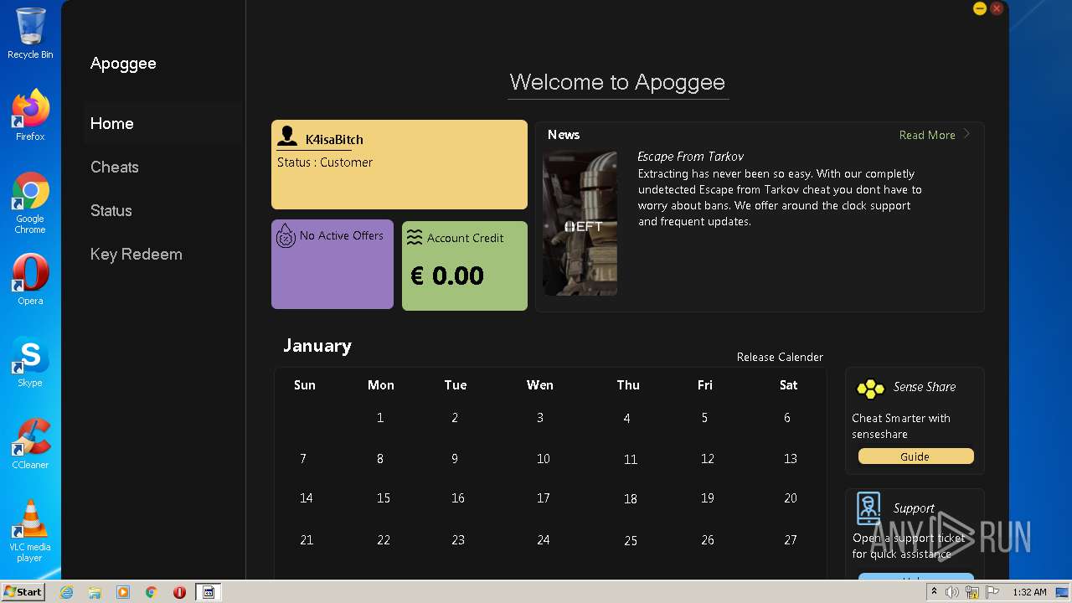The height and width of the screenshot is (603, 1072).
Task: Select day 5 in calendar
Action: (x=704, y=418)
